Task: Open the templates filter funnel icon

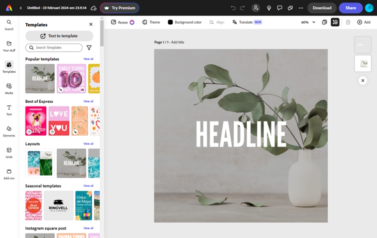Action: point(89,47)
